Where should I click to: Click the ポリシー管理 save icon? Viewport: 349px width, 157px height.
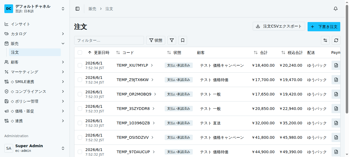point(7,101)
